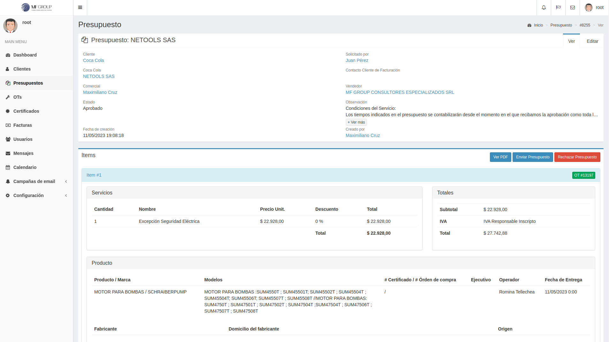Click the $ 27.742,88 total amount
This screenshot has height=342, width=609.
495,233
